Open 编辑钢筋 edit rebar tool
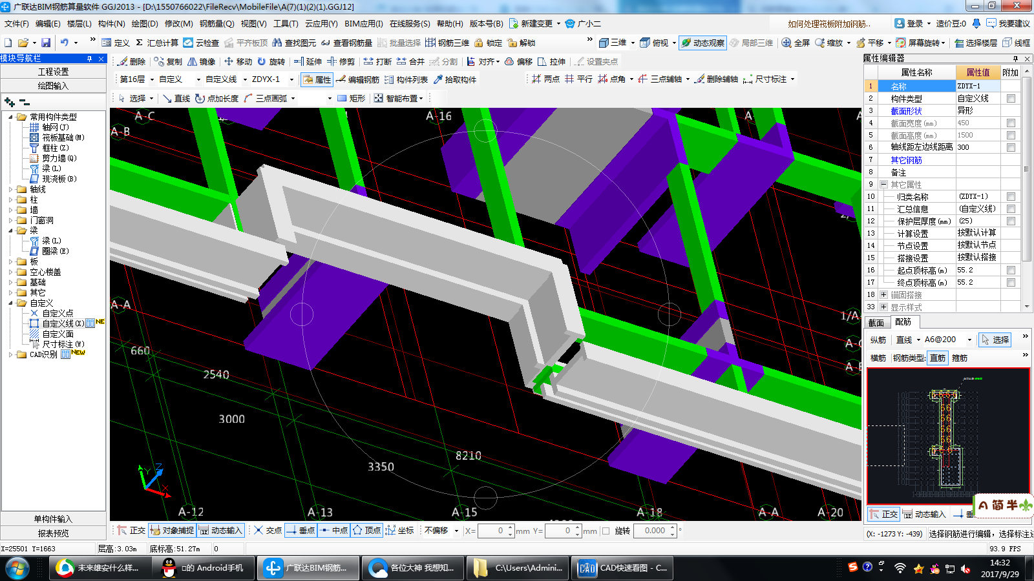 point(358,79)
